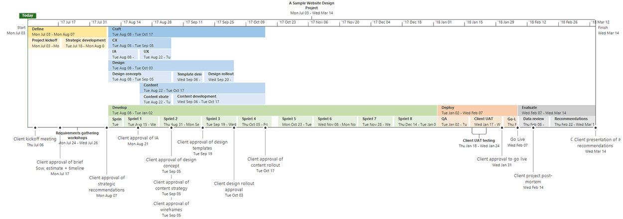
Task: Click the '18 Feb 12 timescale date
Action: coord(537,22)
